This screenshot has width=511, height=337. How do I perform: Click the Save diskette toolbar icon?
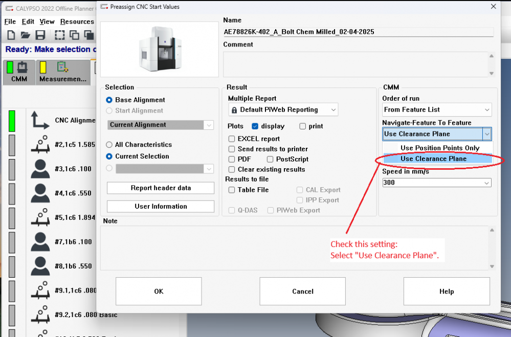click(40, 35)
